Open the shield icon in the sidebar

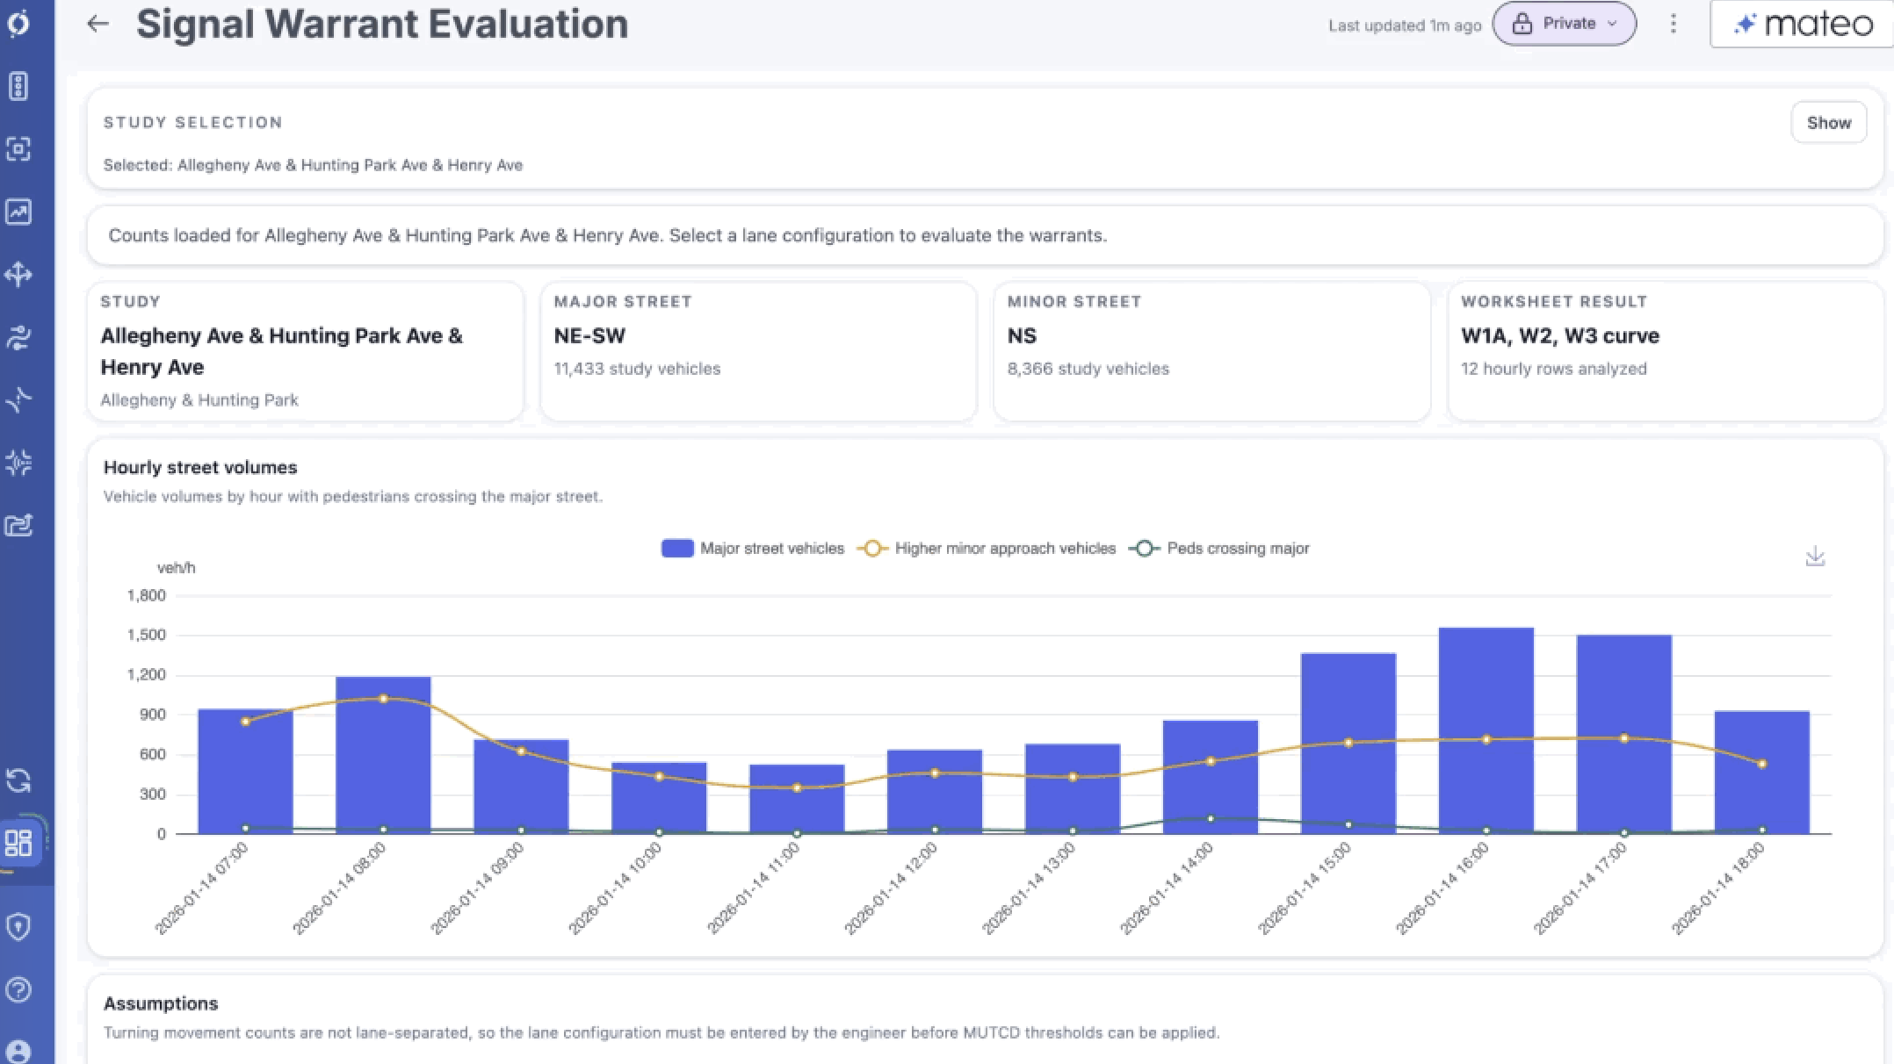coord(18,926)
